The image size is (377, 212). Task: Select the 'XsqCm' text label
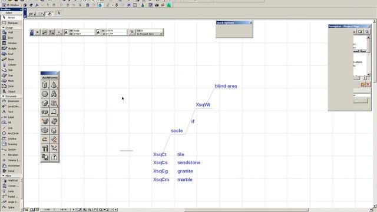161,180
